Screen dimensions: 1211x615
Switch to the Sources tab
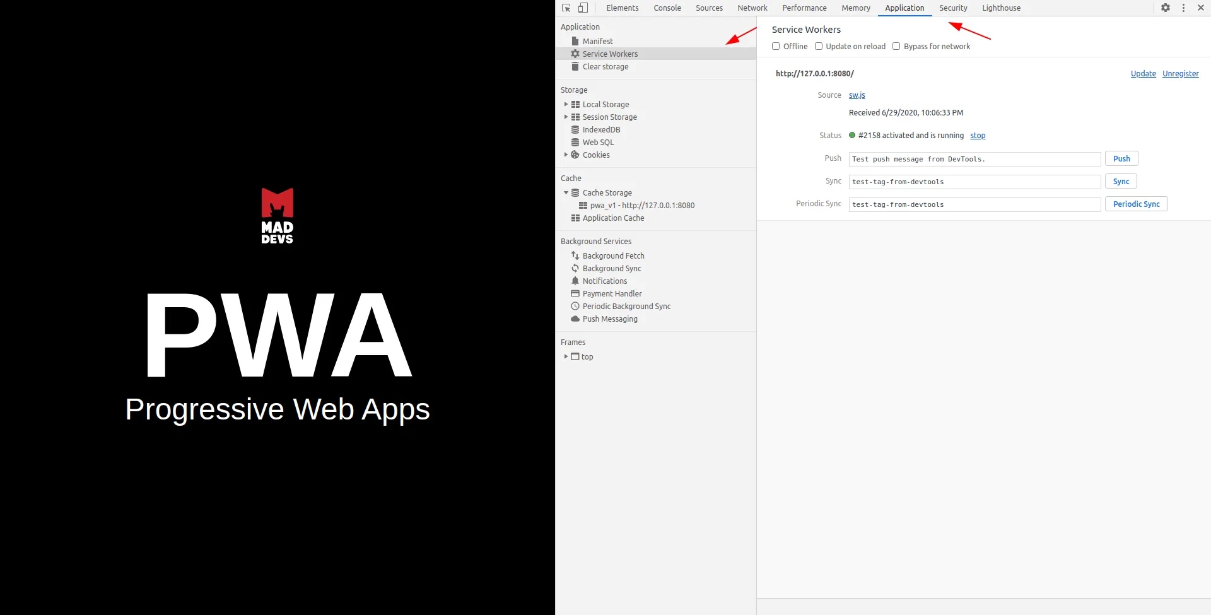(x=709, y=8)
